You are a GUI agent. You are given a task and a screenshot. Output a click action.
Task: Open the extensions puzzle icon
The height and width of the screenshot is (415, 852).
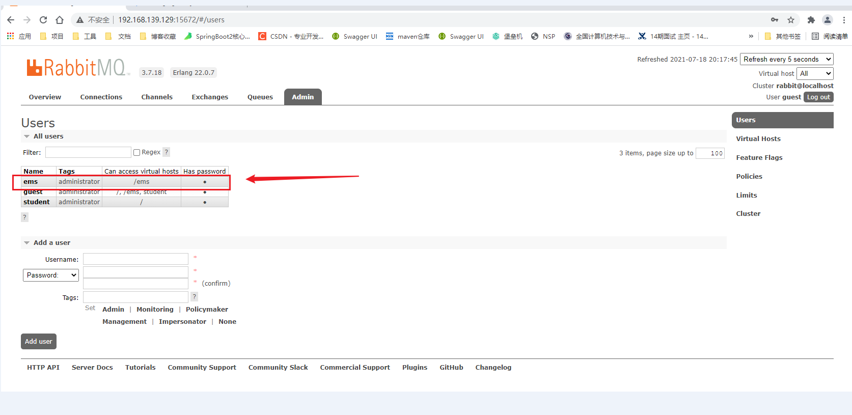pyautogui.click(x=811, y=20)
